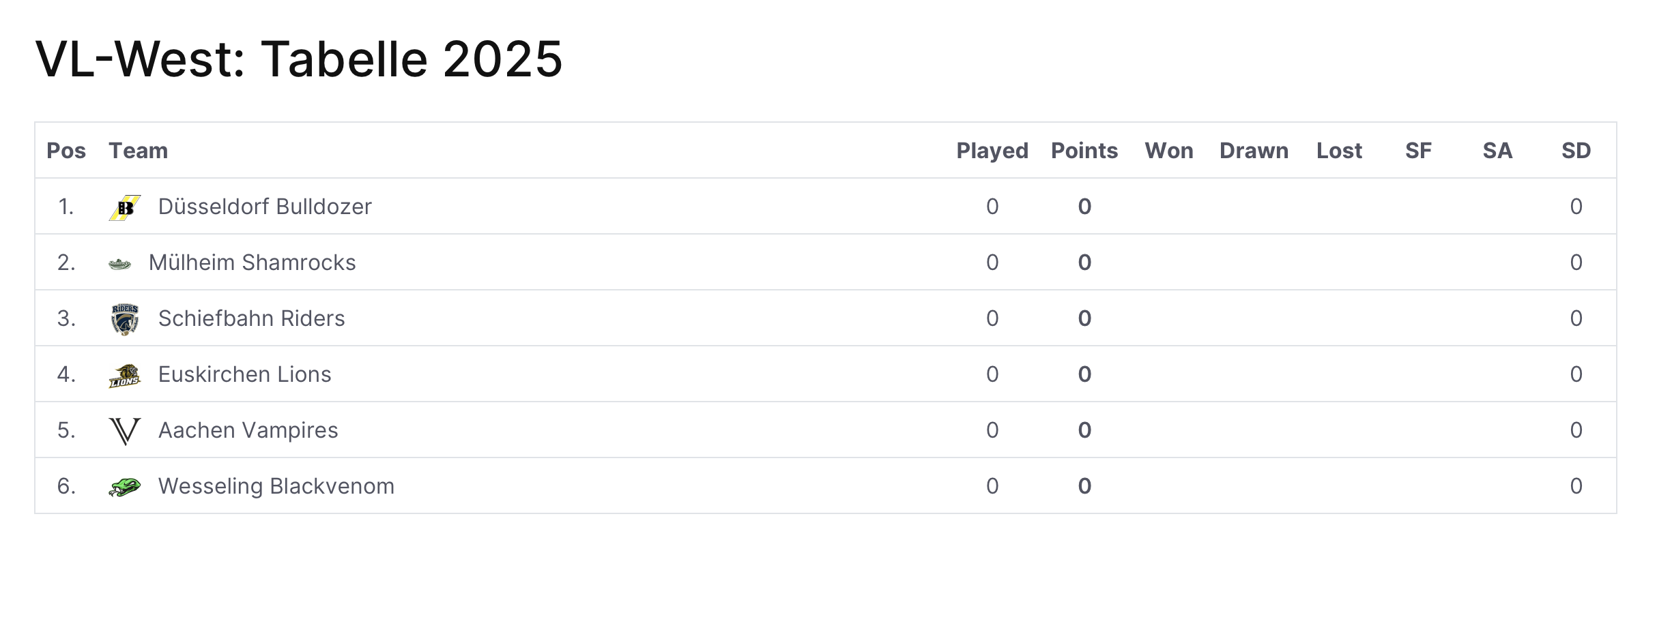
Task: Click the Won column header
Action: click(x=1169, y=151)
